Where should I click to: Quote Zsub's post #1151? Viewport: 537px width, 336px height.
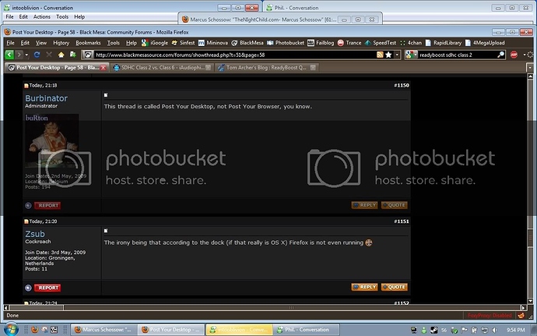pos(394,287)
